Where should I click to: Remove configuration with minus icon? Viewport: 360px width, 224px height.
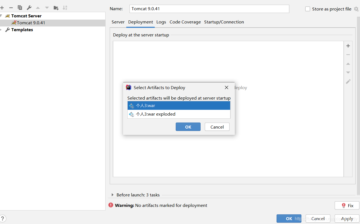tap(11, 8)
